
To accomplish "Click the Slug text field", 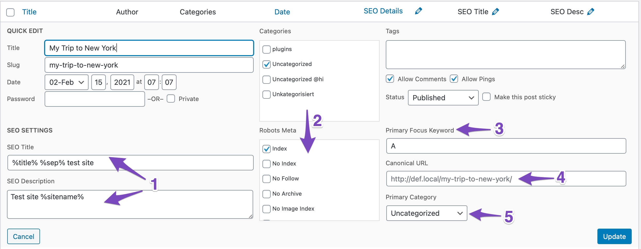I will click(149, 65).
